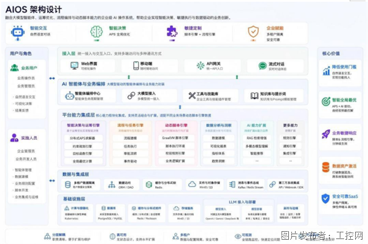This screenshot has height=244, width=368.
Task: Click the purple puzzle piece icon
Action: pos(172,31)
